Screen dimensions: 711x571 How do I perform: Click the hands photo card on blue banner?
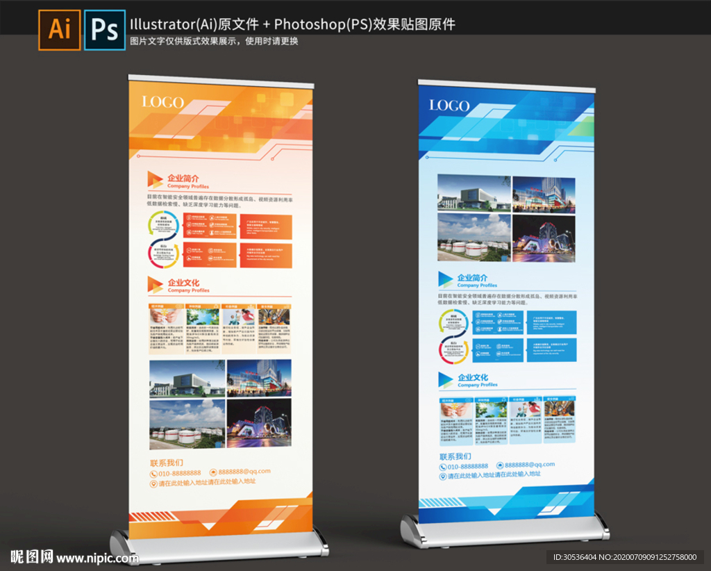coord(456,422)
